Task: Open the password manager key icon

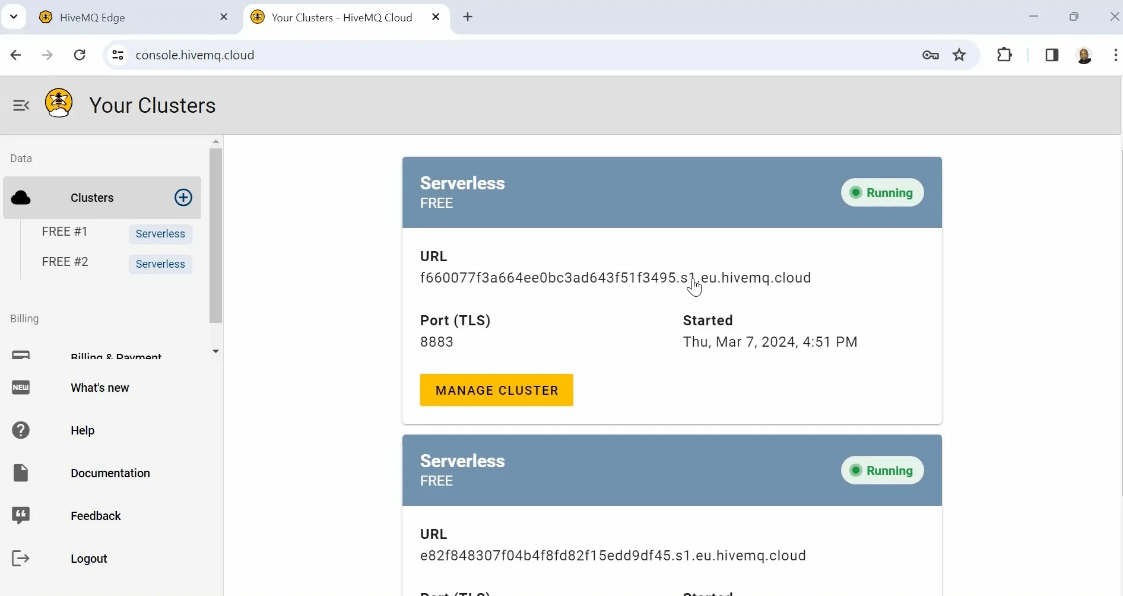Action: pos(931,55)
